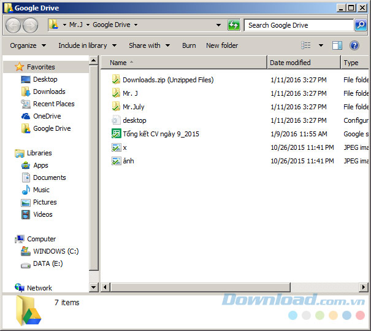Select the Downloads folder icon in Favorites

26,92
